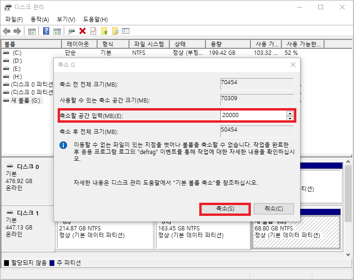
Task: Click the 주 파티션 blue legend swatch
Action: coord(52,263)
